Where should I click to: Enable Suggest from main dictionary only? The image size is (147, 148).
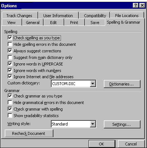[10, 57]
